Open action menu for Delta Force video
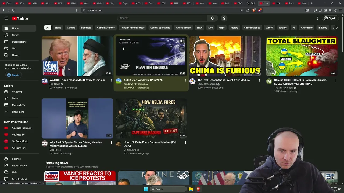 (185, 142)
